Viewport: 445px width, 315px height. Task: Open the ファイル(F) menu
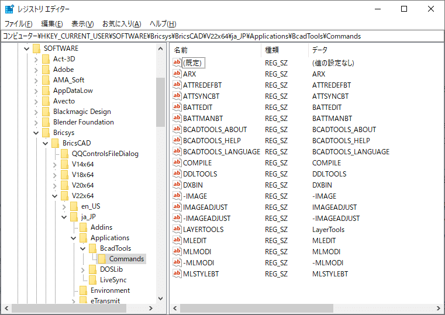[19, 24]
